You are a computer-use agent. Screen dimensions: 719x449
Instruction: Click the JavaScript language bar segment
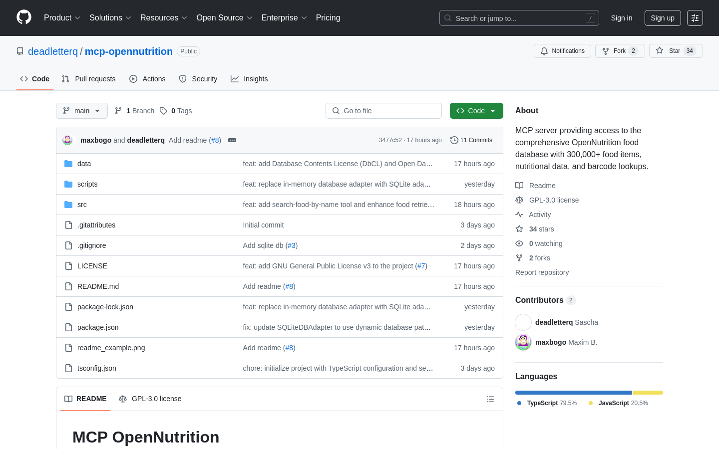[648, 393]
